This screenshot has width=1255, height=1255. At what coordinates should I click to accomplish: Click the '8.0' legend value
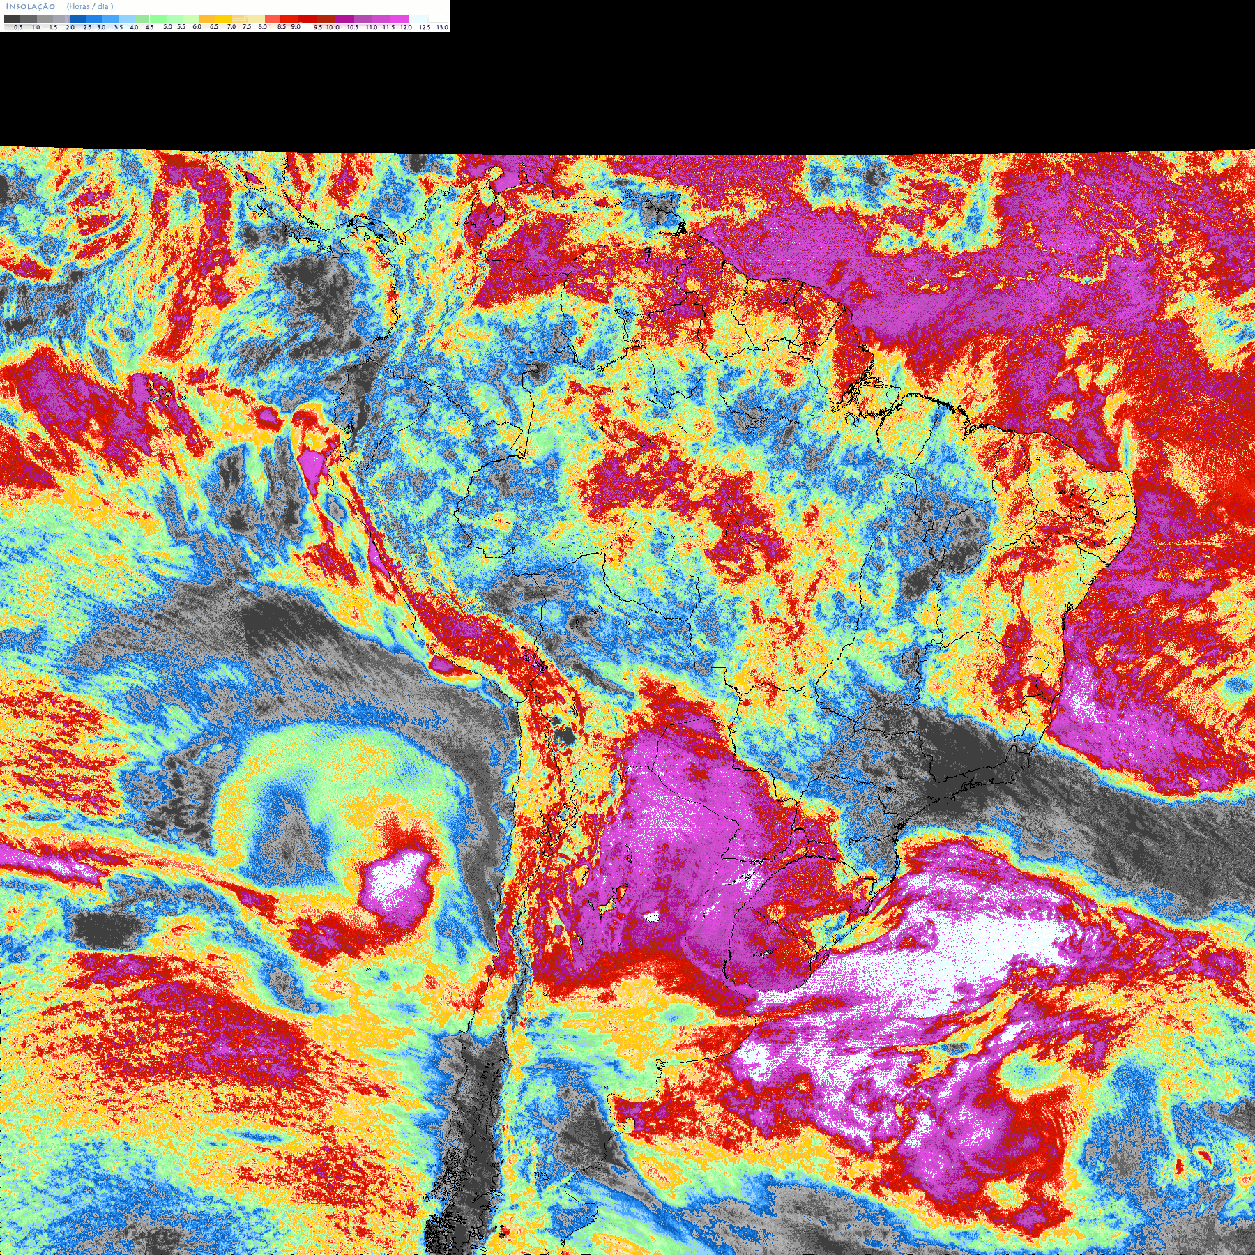(x=262, y=26)
